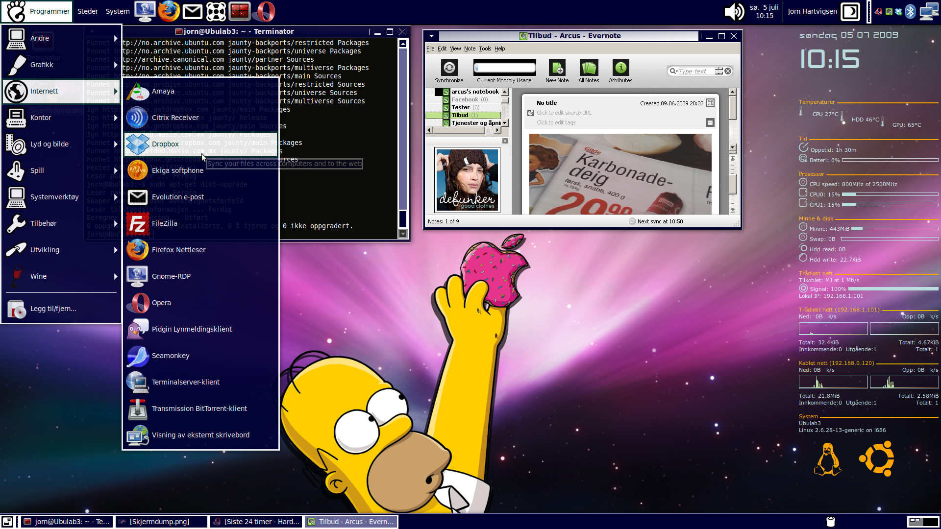Start Transmission BitTorrent-klient from menu

(x=201, y=409)
